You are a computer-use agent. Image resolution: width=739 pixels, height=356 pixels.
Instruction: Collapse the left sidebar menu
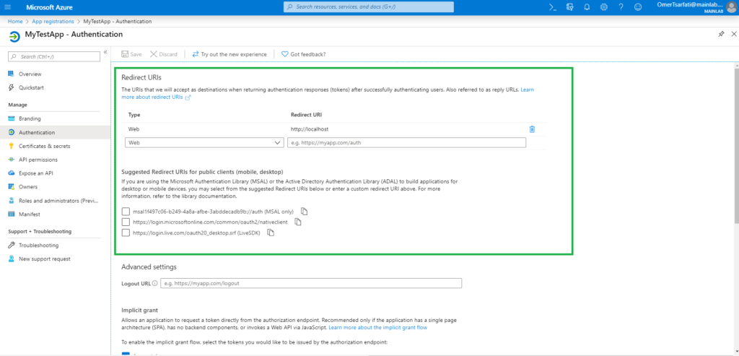click(x=105, y=52)
